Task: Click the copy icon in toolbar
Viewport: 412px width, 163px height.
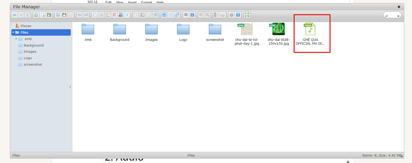Action: click(x=95, y=15)
